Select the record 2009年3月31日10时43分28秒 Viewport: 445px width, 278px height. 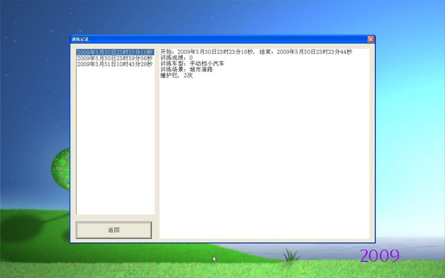pyautogui.click(x=115, y=64)
